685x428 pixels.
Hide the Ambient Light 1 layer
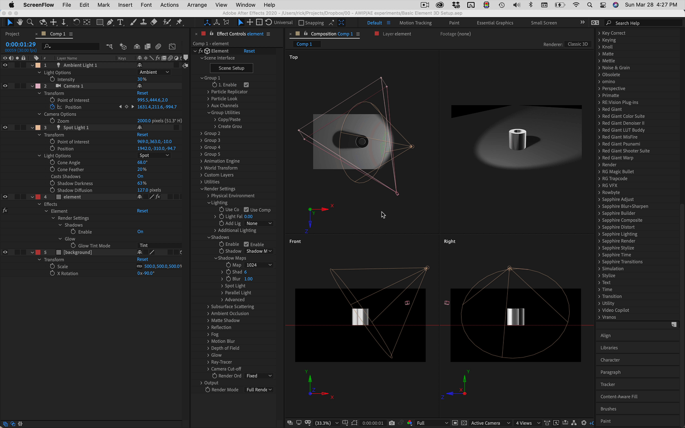click(5, 65)
